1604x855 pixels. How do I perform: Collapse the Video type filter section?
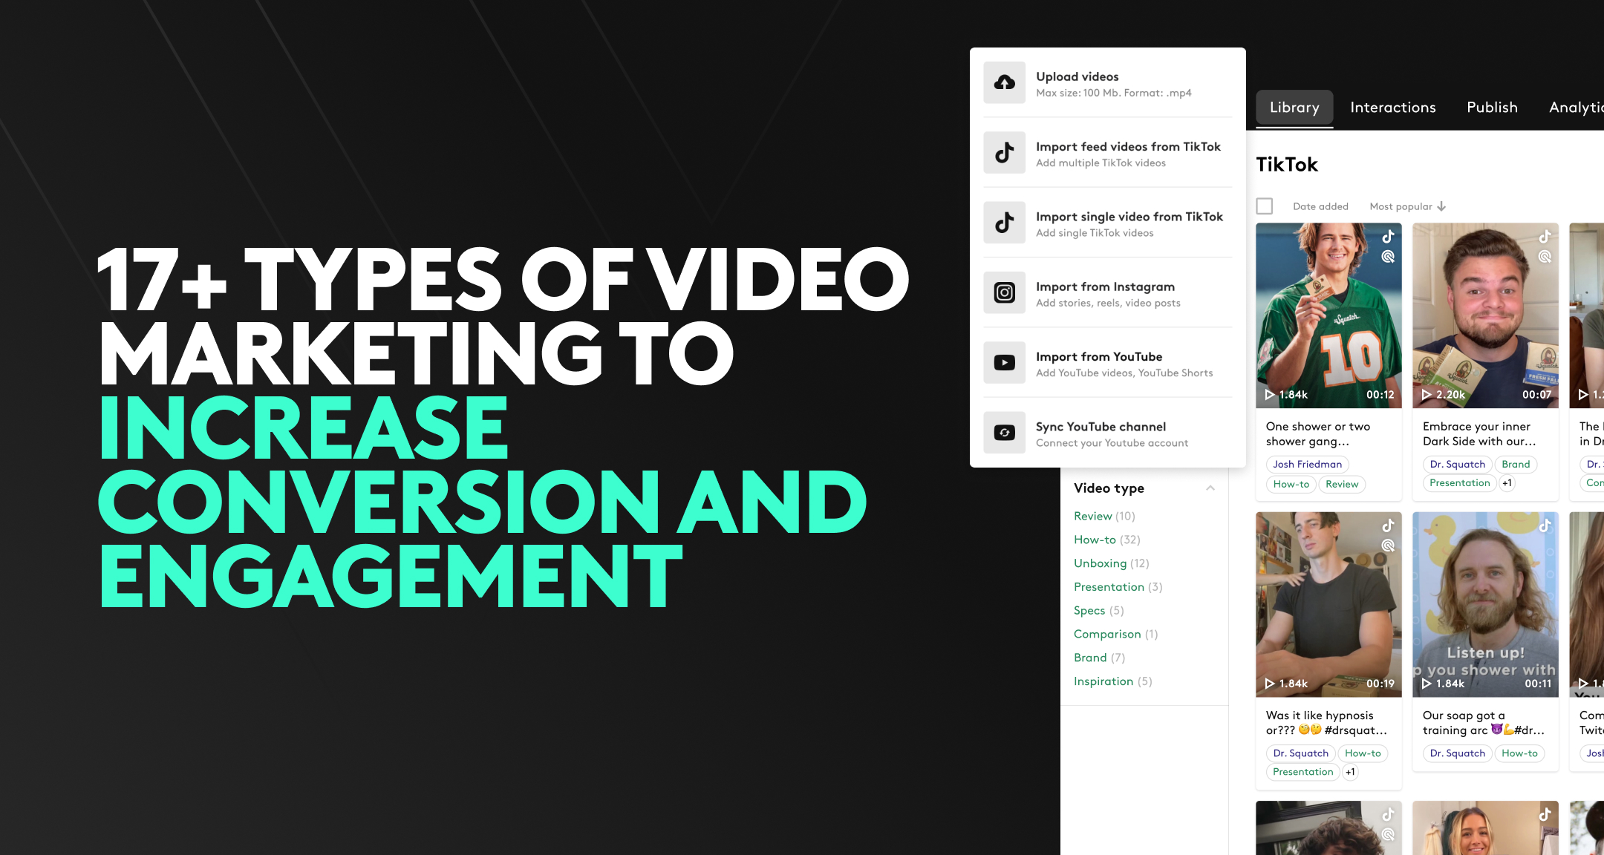1210,488
